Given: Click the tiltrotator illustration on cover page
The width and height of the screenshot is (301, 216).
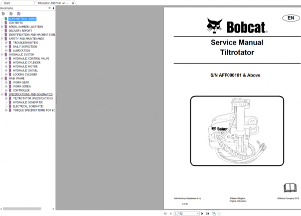Looking at the screenshot, I should 237,131.
